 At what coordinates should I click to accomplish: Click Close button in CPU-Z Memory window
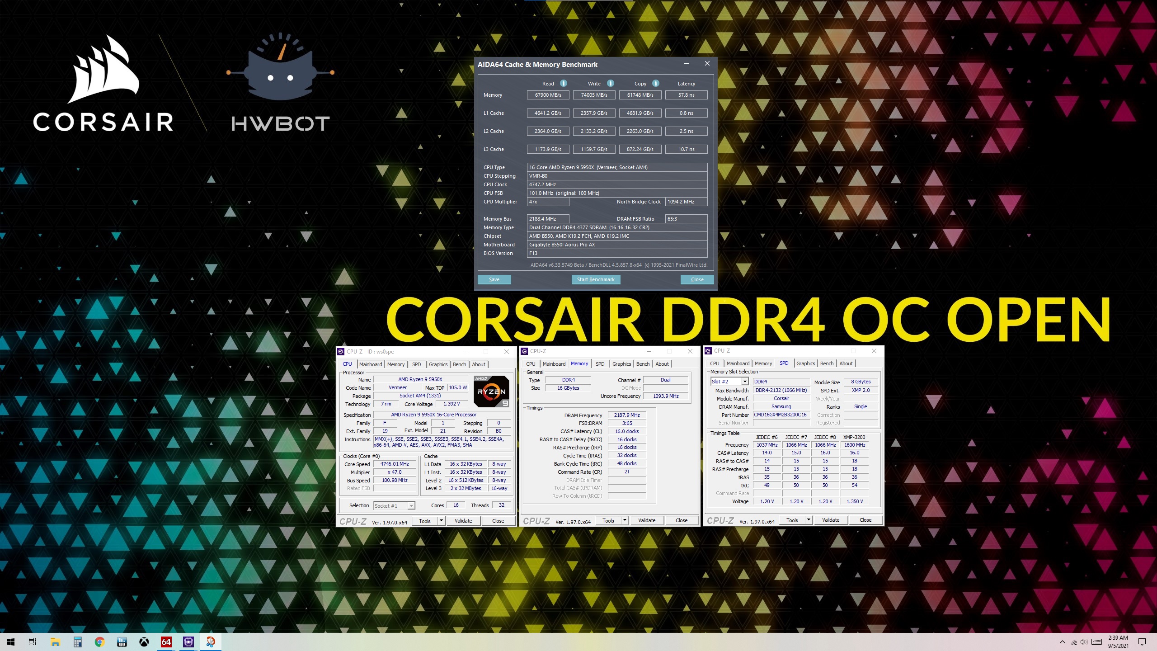coord(682,520)
